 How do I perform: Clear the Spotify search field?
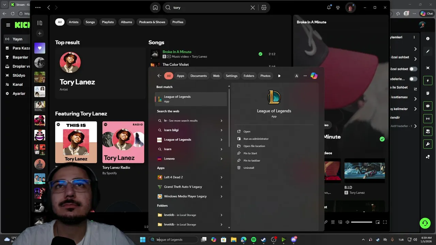pos(253,7)
